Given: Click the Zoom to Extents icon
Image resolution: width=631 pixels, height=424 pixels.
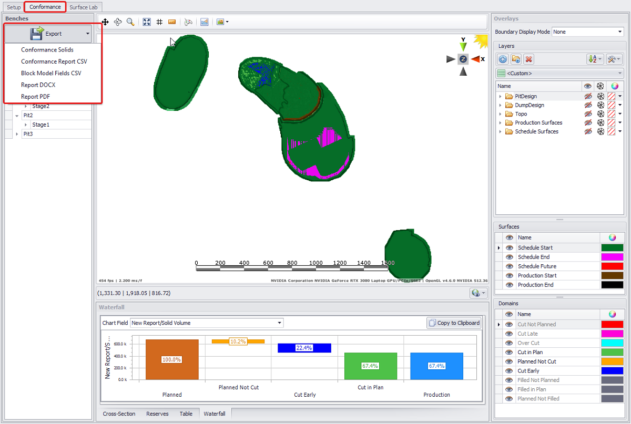Looking at the screenshot, I should [147, 22].
